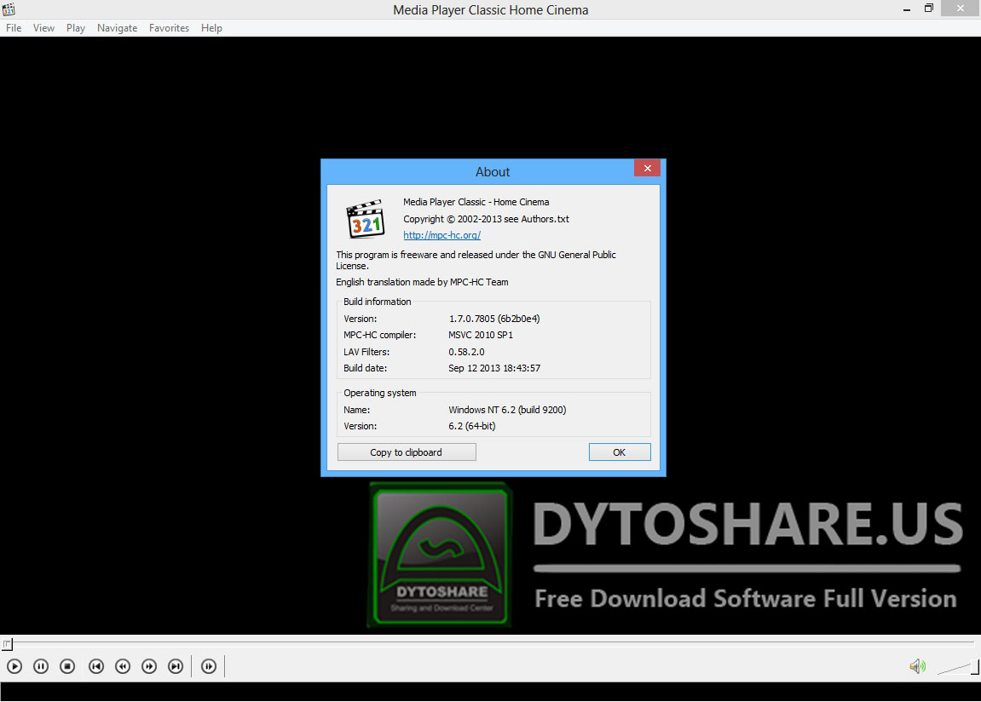Skip to the previous file
Image resolution: width=981 pixels, height=702 pixels.
pos(95,666)
